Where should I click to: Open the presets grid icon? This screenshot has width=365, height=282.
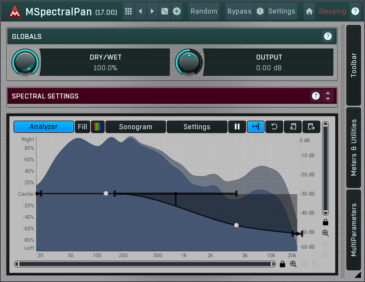pyautogui.click(x=128, y=11)
